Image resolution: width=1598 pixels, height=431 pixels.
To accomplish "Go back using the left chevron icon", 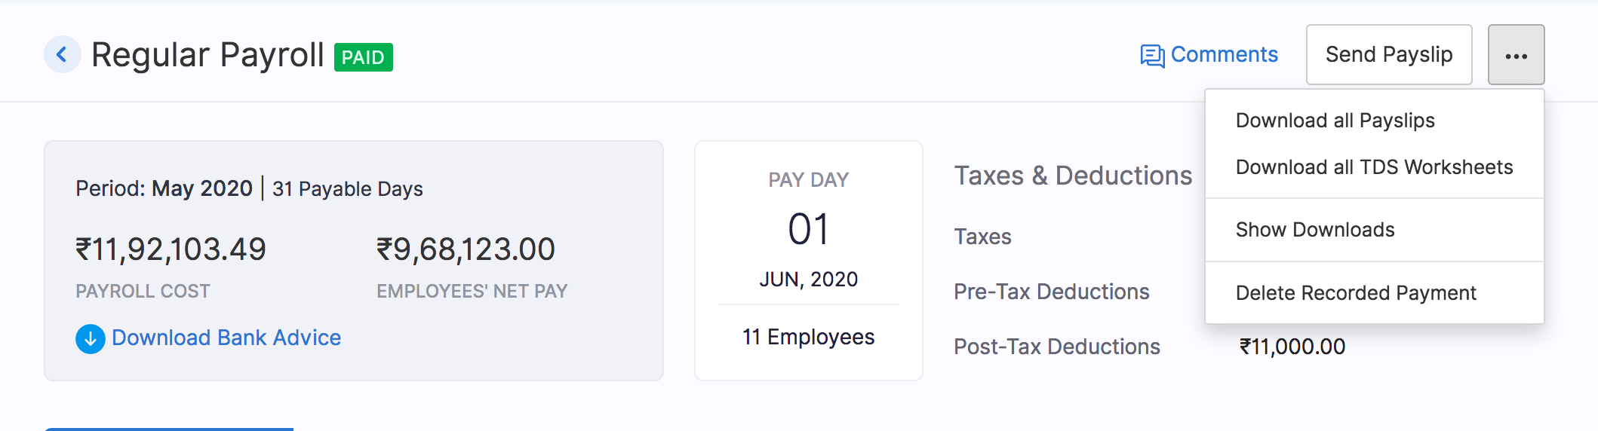I will coord(62,55).
